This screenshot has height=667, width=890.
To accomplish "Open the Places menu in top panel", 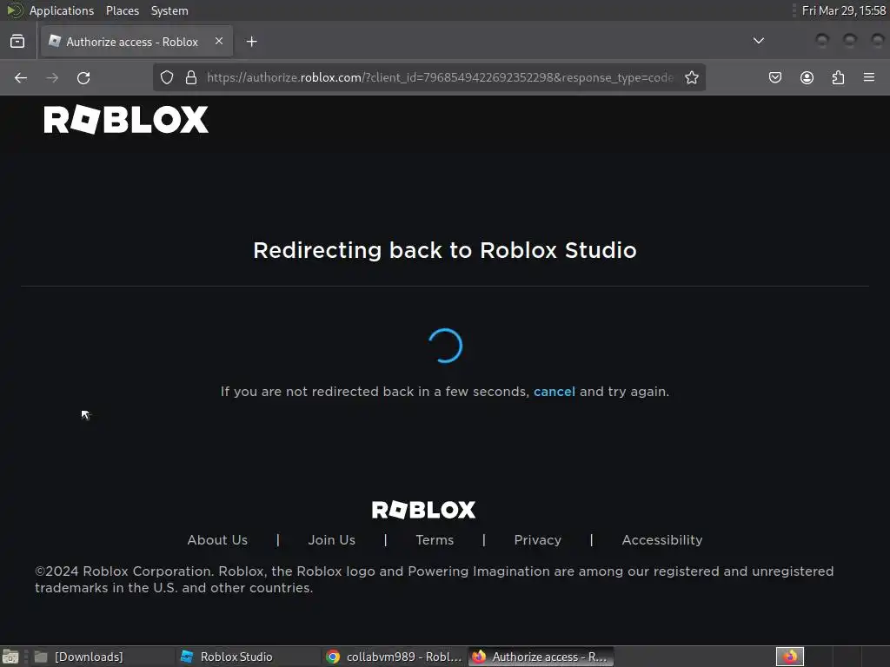I will [x=122, y=10].
